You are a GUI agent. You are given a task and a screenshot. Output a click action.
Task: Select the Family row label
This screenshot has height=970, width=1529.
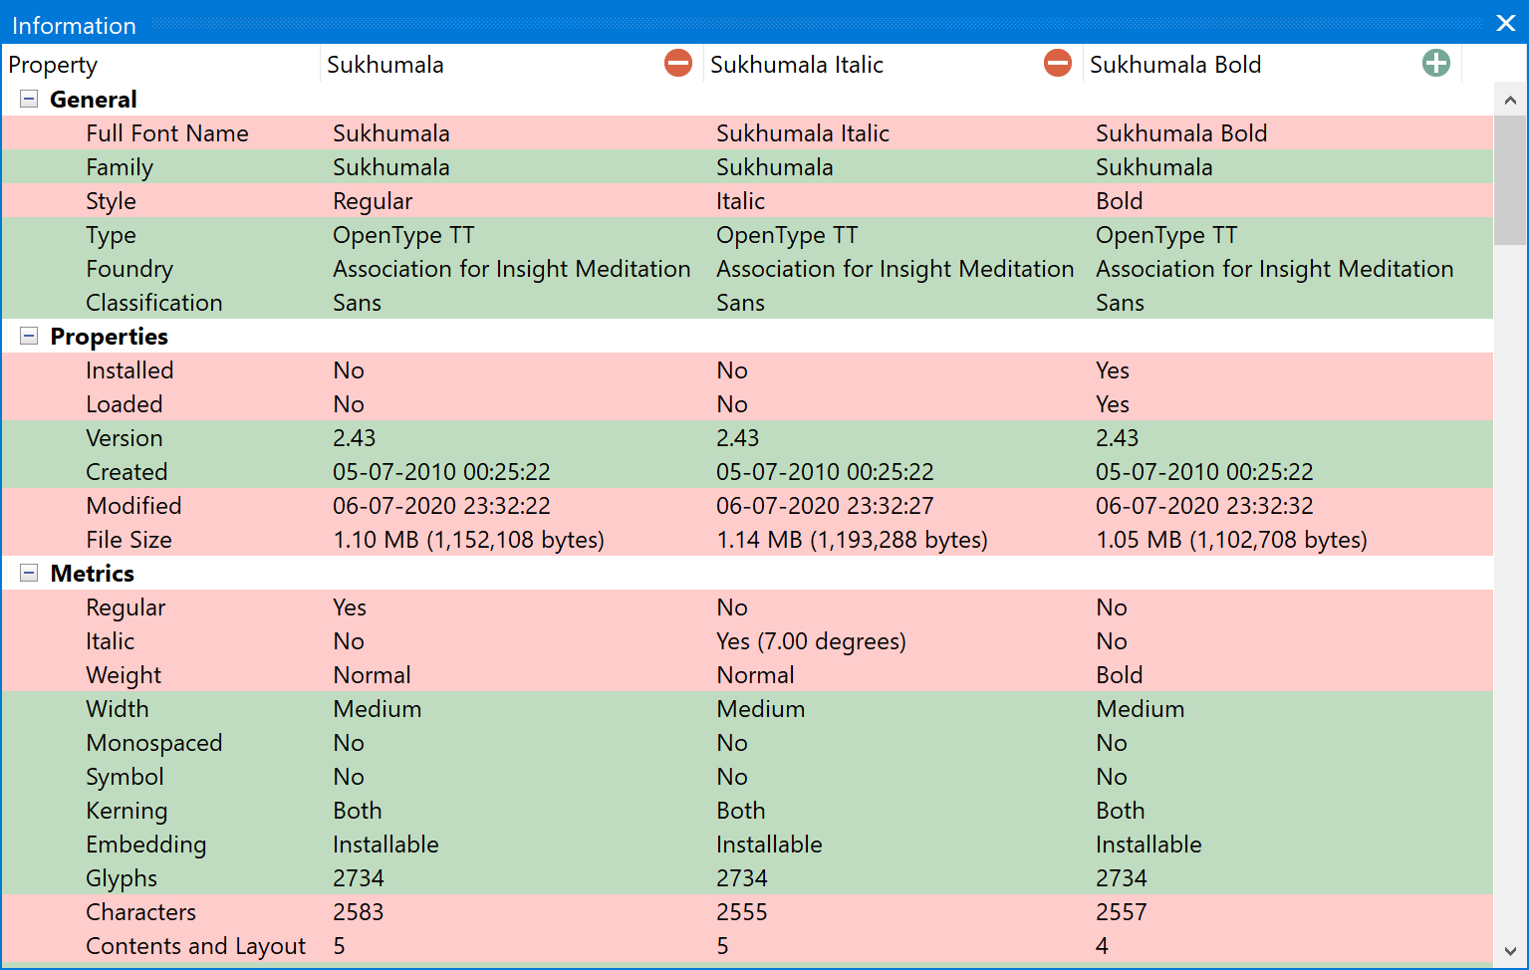(120, 167)
